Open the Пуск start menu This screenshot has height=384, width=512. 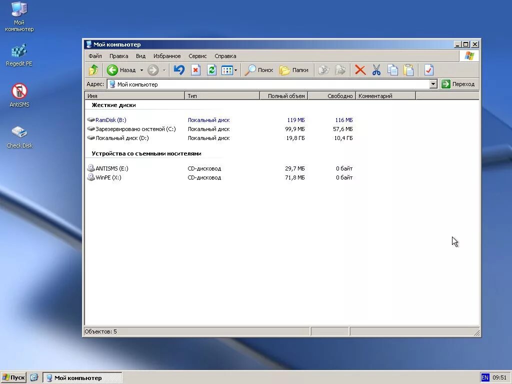pyautogui.click(x=13, y=378)
